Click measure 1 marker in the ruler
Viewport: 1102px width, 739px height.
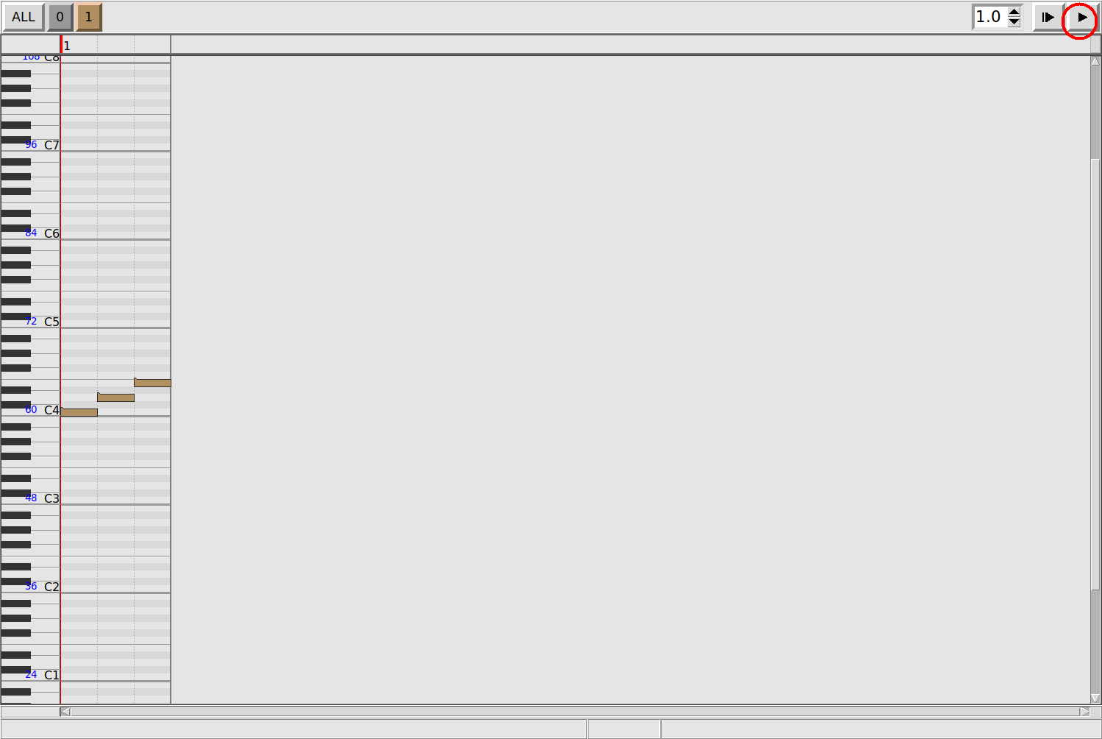(x=67, y=46)
